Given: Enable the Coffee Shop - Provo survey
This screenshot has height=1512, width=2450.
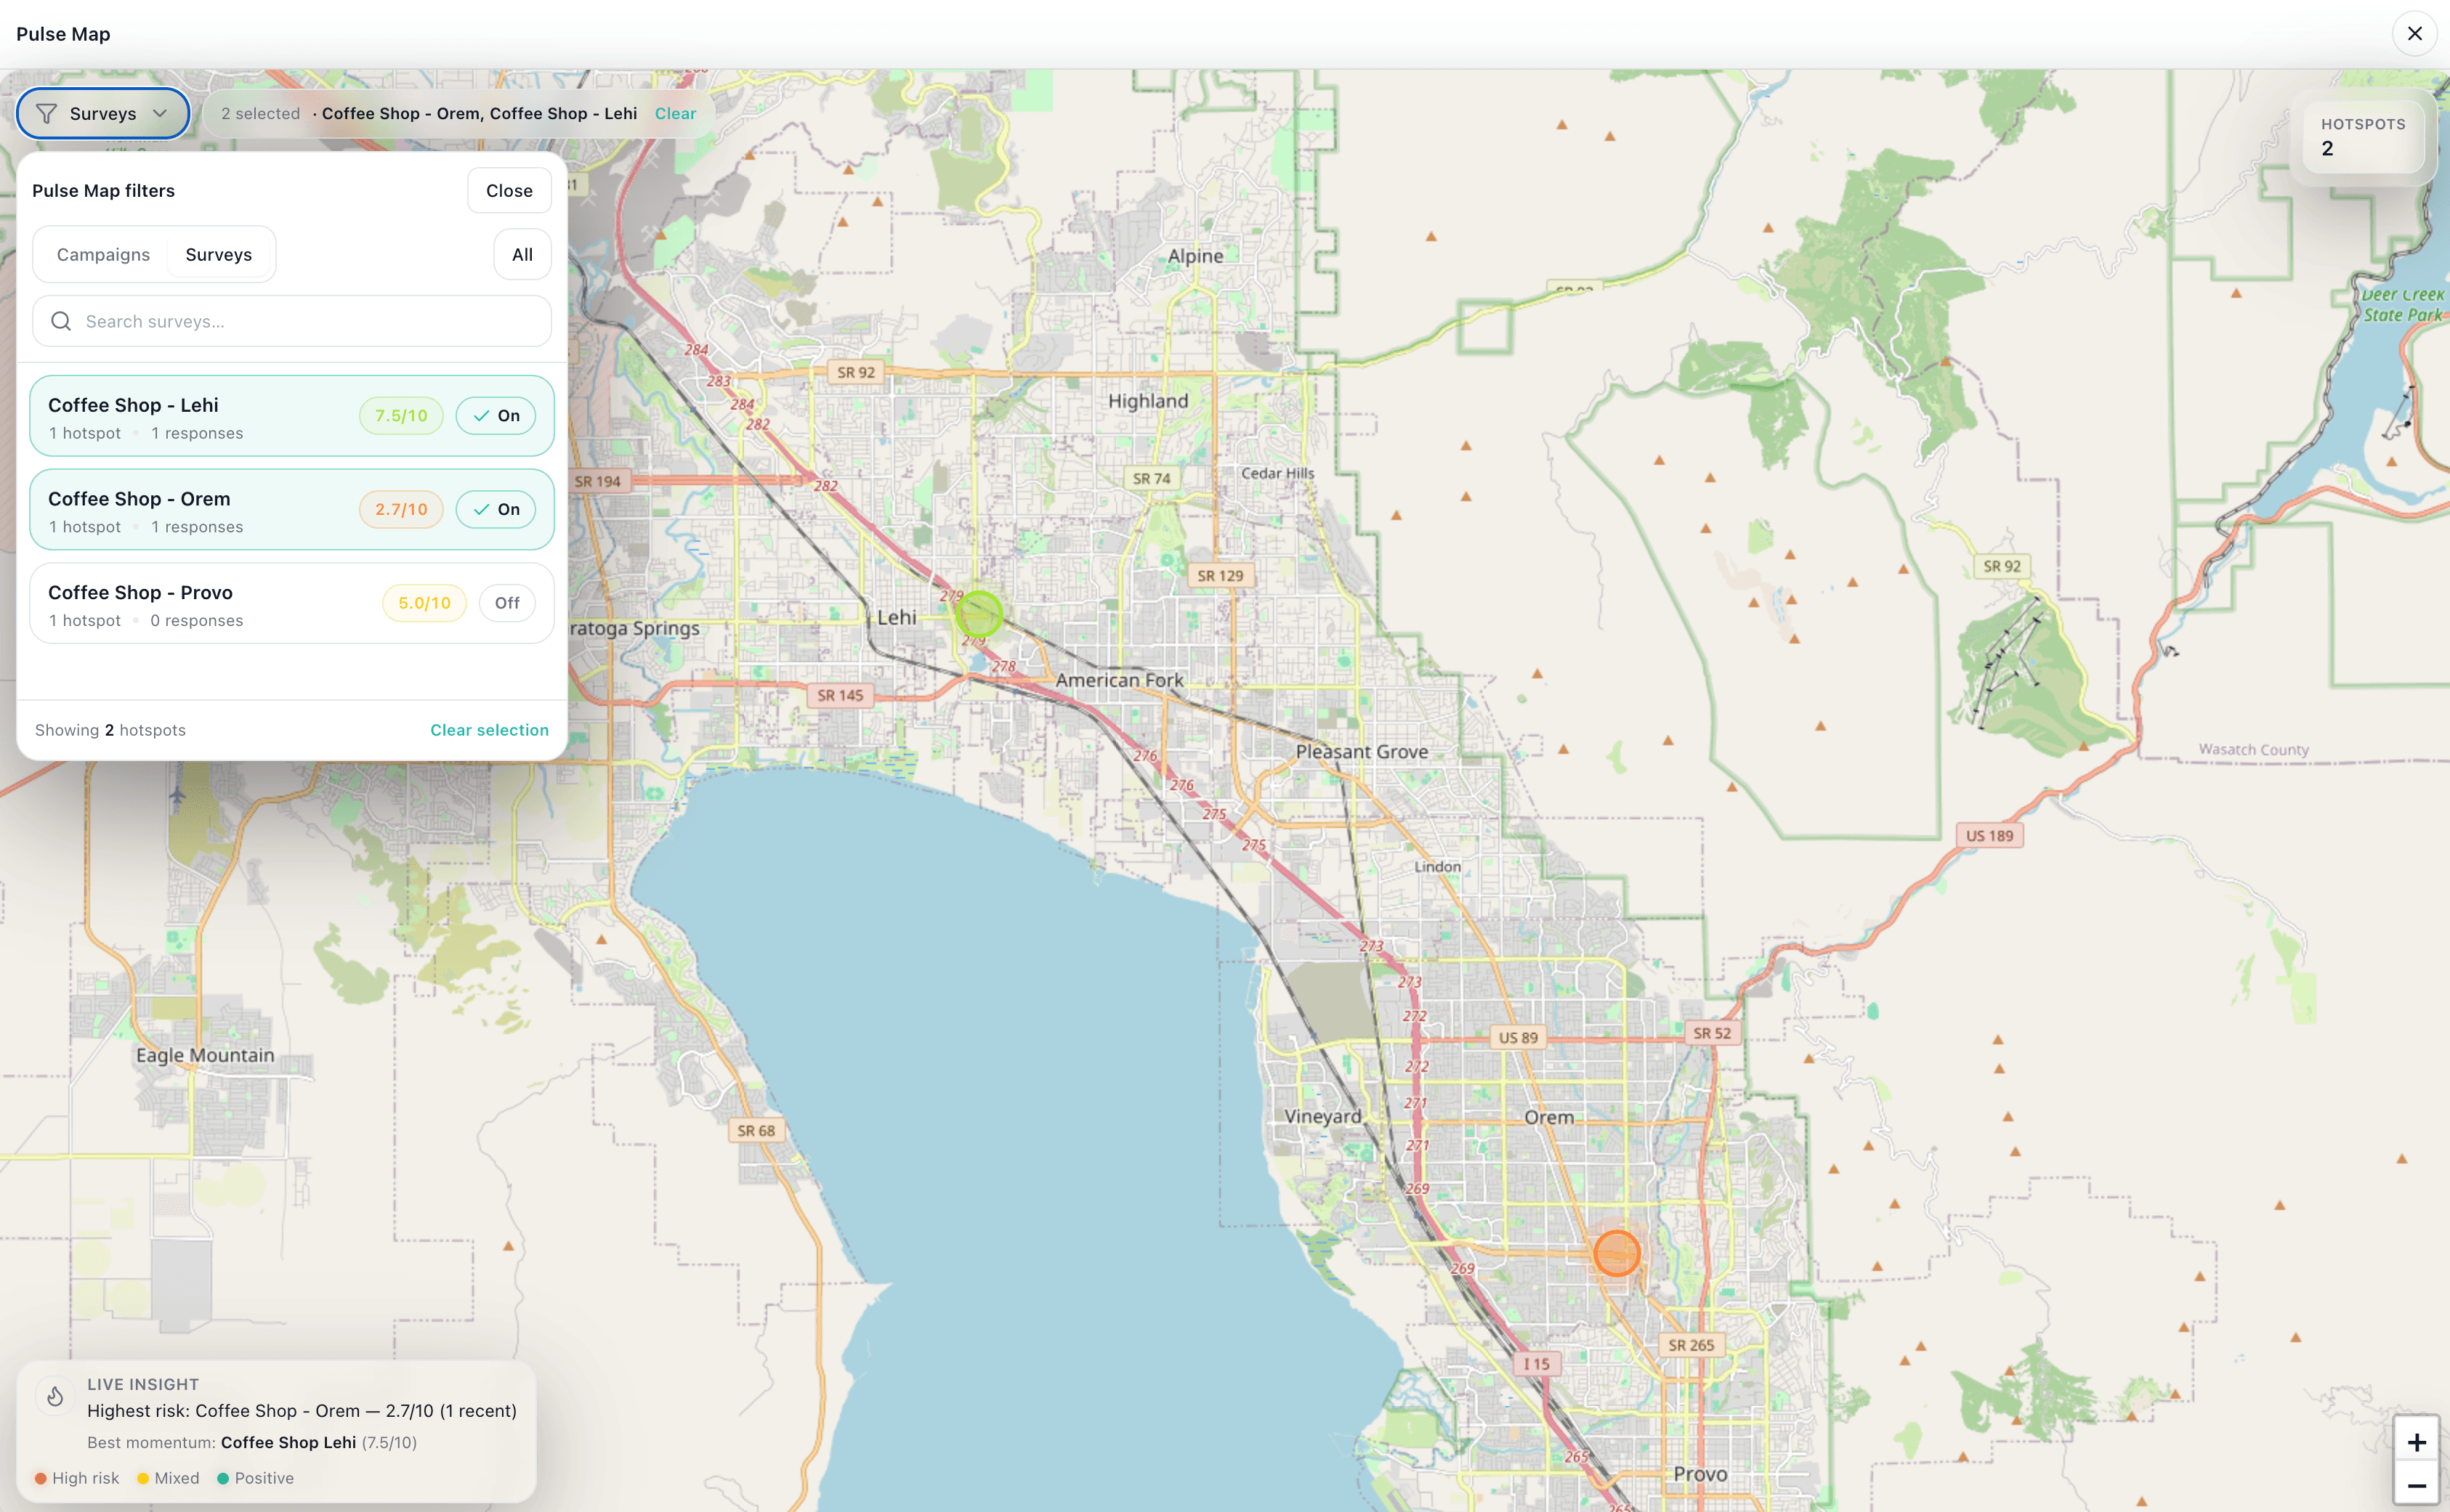Looking at the screenshot, I should [x=507, y=602].
